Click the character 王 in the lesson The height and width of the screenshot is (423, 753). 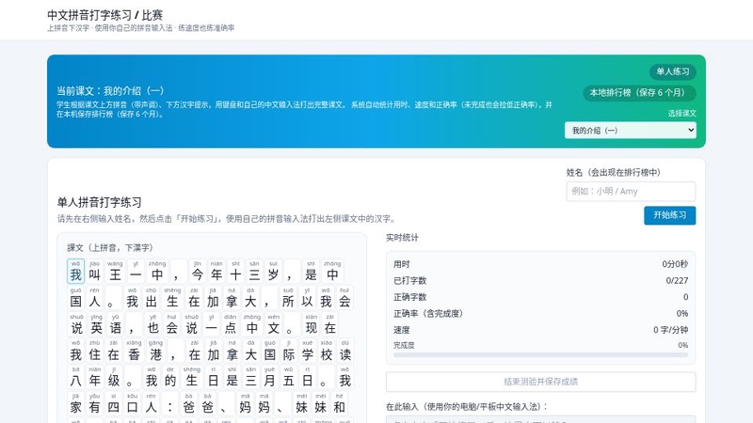pyautogui.click(x=115, y=272)
